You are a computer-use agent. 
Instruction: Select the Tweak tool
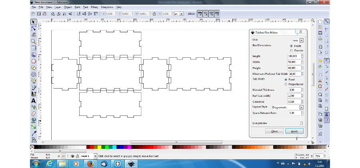coord(34,35)
